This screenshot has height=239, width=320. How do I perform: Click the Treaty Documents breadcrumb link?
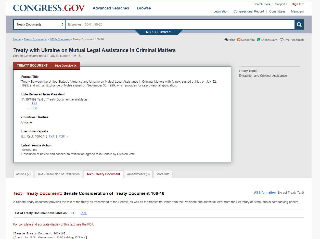pos(35,40)
